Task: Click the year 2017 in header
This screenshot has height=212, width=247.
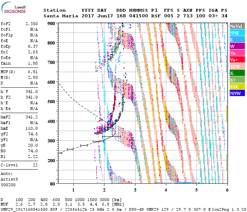Action: 88,16
